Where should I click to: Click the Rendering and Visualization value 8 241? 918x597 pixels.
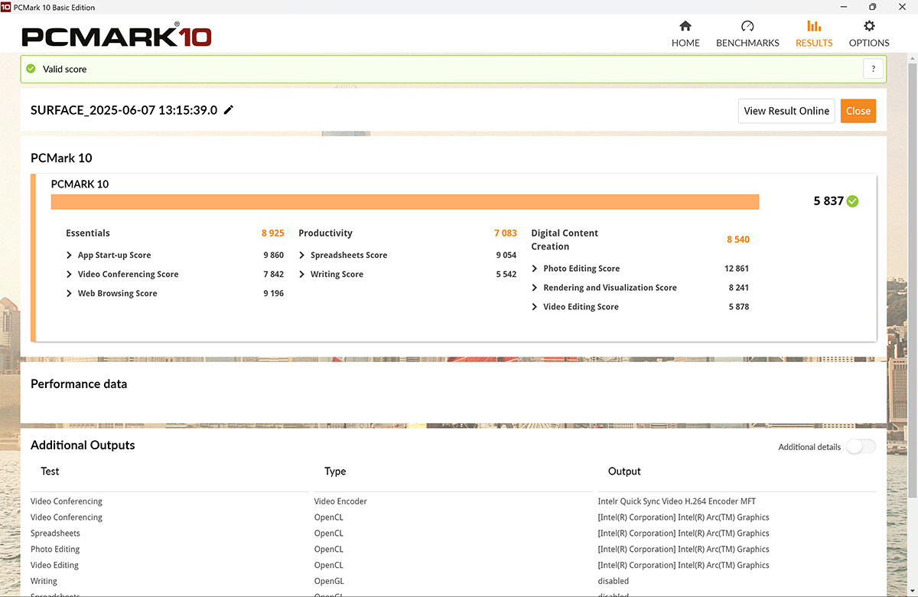(x=739, y=288)
